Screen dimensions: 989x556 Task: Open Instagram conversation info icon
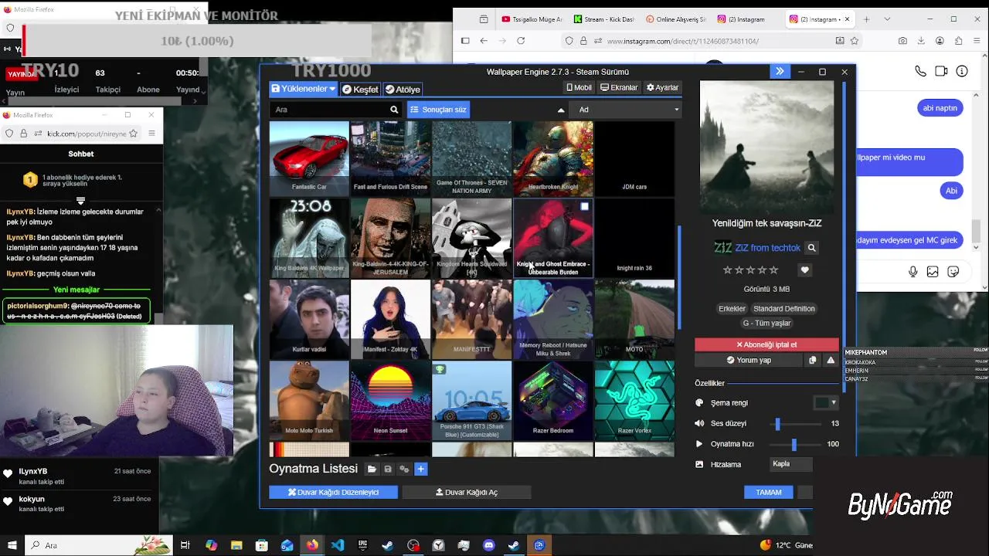pyautogui.click(x=962, y=71)
